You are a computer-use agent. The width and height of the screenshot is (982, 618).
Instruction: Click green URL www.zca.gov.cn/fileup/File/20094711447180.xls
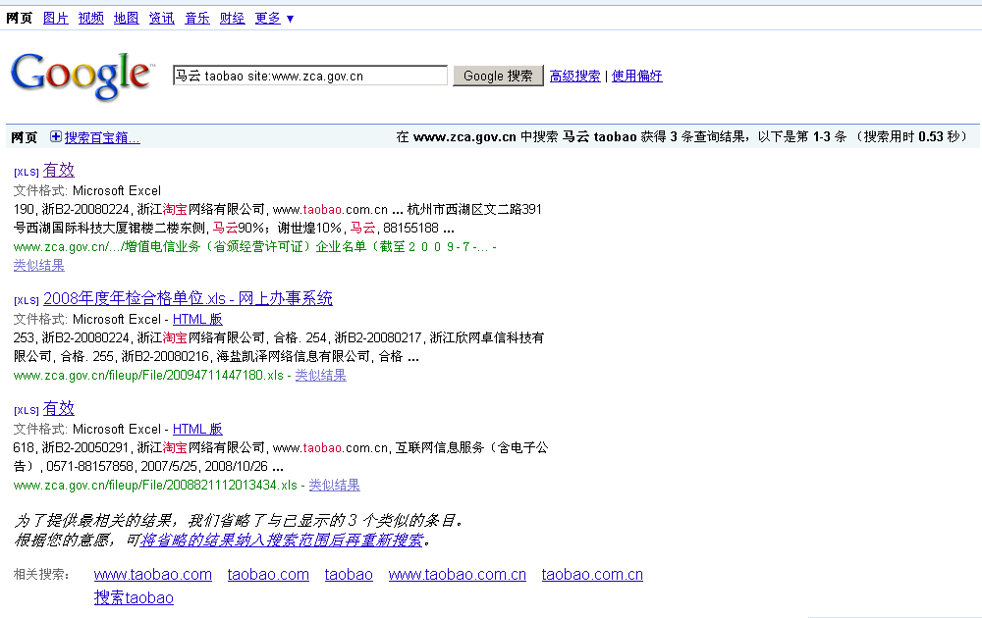[148, 376]
